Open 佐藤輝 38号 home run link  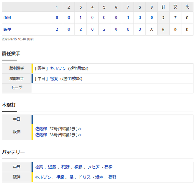click(41, 135)
